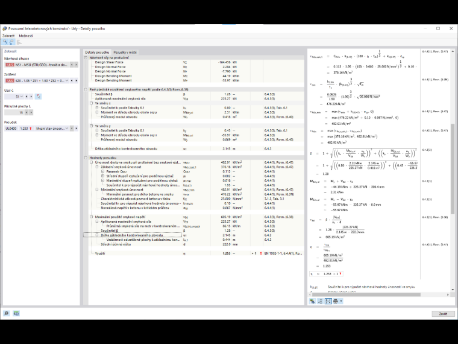Collapse the Minimální smyková únosnost row
This screenshot has width=458, height=344.
click(x=97, y=190)
